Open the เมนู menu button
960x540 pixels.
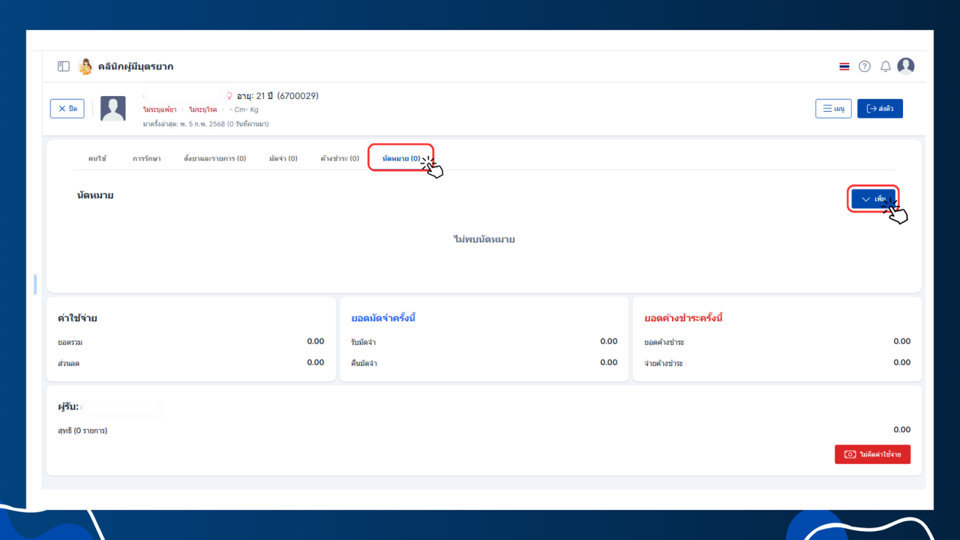click(x=834, y=108)
